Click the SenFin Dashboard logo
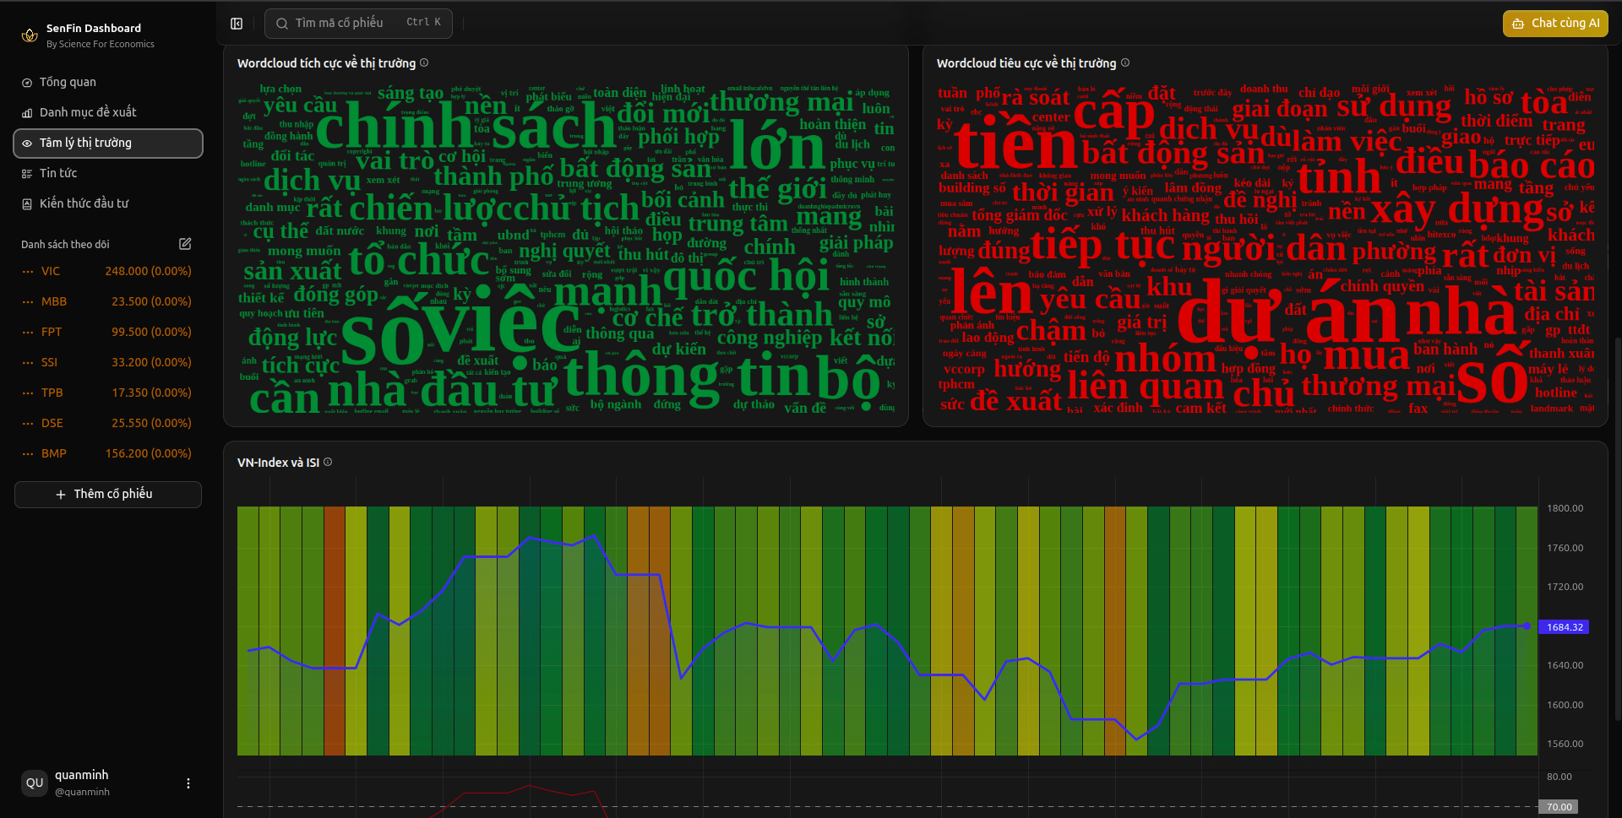This screenshot has height=818, width=1622. pos(30,35)
